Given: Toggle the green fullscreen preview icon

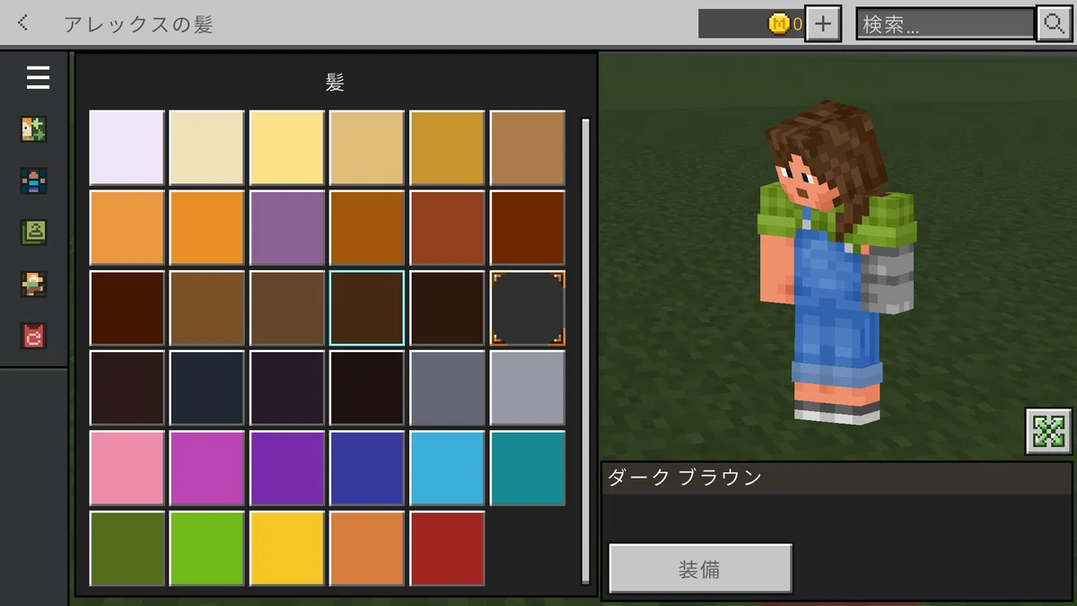Looking at the screenshot, I should point(1048,432).
